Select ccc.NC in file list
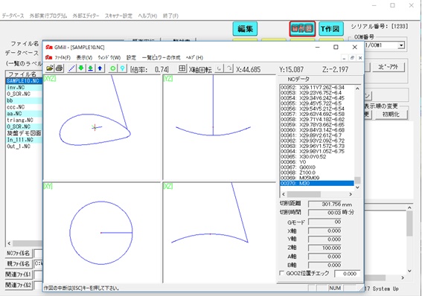 point(24,107)
